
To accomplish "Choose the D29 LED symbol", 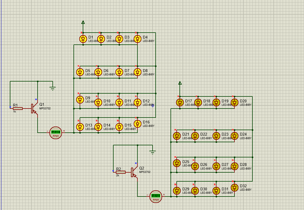I will (177, 191).
